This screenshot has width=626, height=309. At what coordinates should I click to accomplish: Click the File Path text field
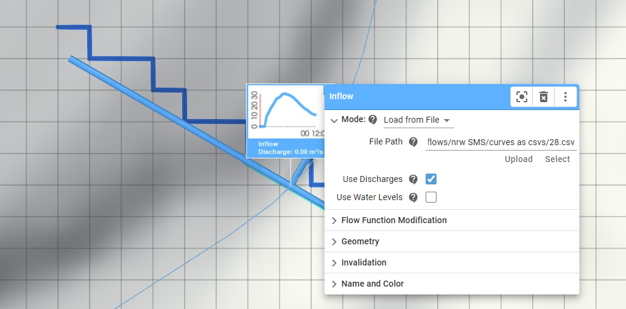pos(501,142)
